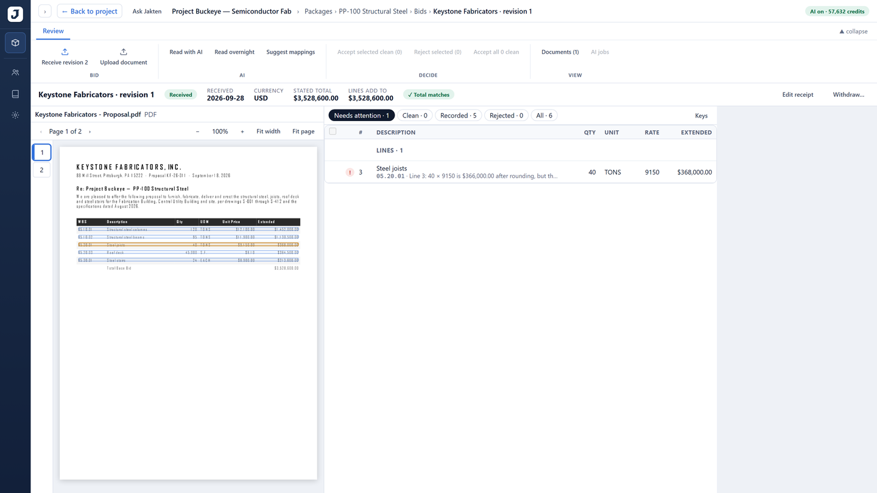Click Read overnight
The width and height of the screenshot is (877, 493).
[x=234, y=52]
